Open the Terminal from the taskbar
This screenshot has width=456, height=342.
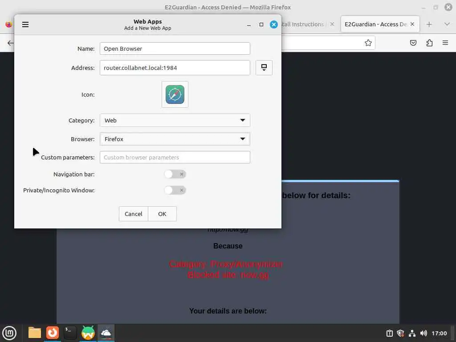tap(70, 333)
